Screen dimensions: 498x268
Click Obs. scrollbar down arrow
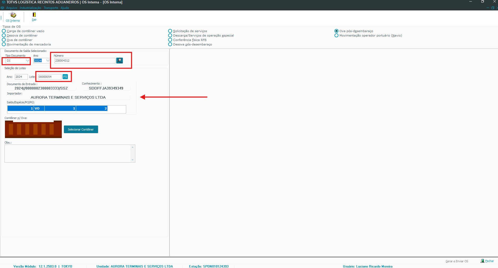pyautogui.click(x=133, y=160)
